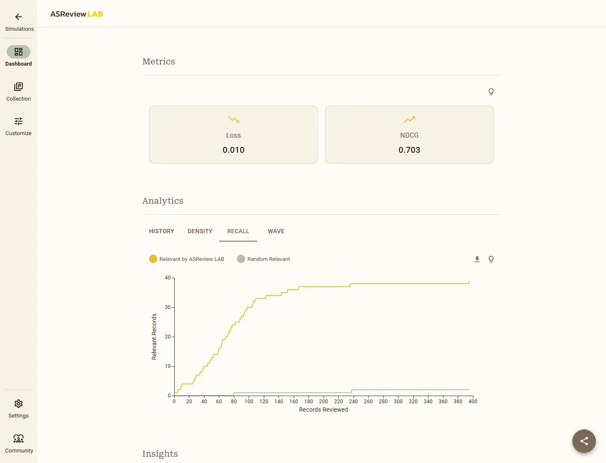Click the Records Reviewed axis label
This screenshot has height=463, width=606.
tap(324, 410)
